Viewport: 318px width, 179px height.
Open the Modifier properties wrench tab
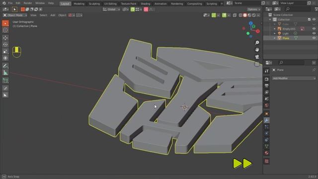pyautogui.click(x=267, y=120)
